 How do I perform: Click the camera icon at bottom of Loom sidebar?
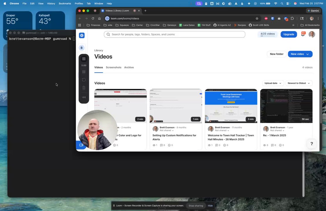(x=81, y=145)
